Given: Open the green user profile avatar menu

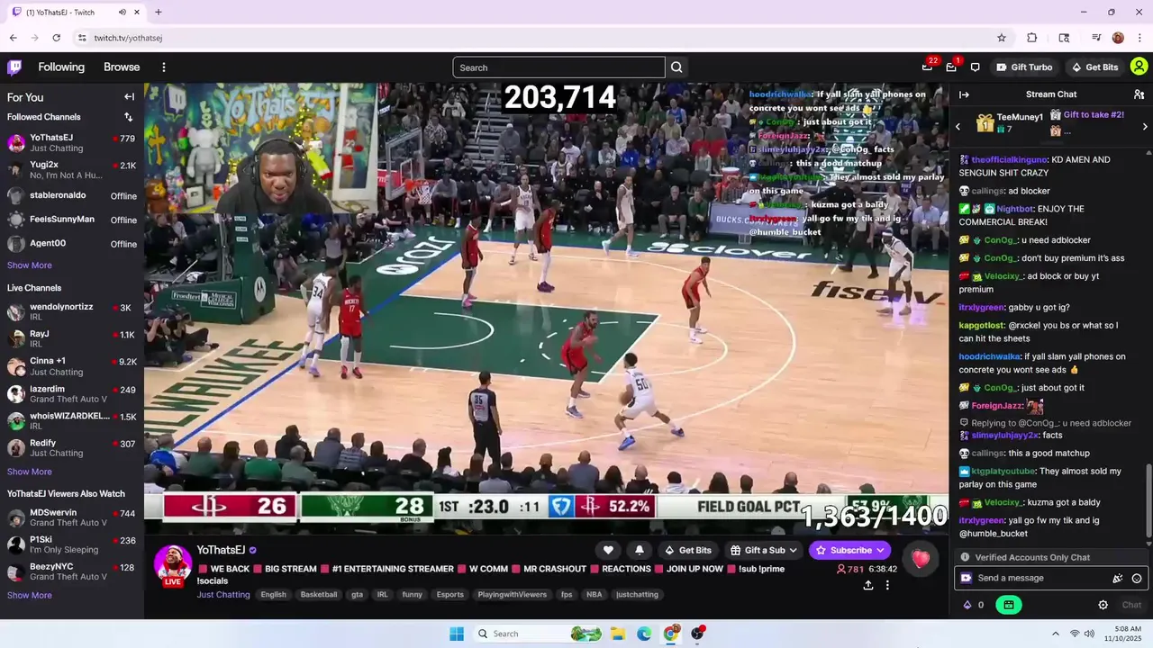Looking at the screenshot, I should [1139, 67].
